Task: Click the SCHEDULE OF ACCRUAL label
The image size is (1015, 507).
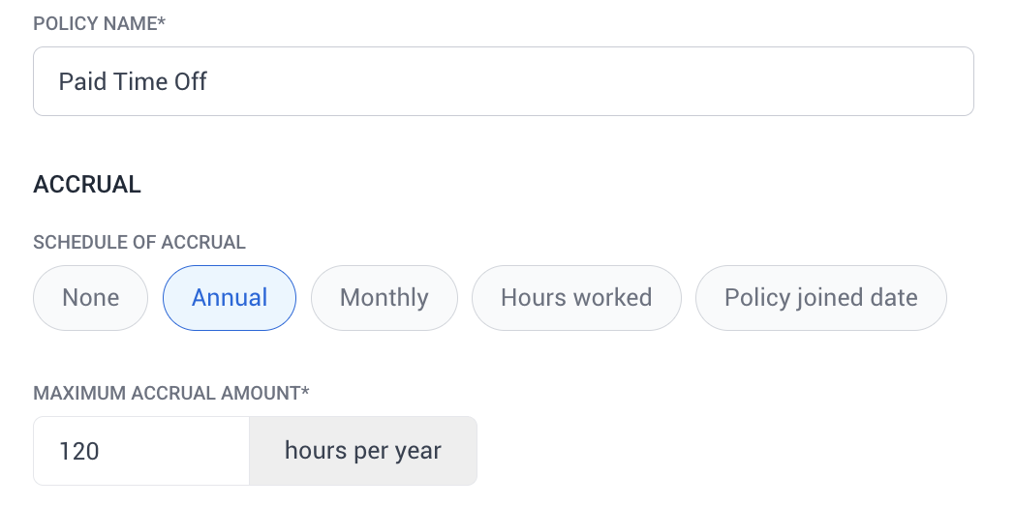Action: [139, 243]
